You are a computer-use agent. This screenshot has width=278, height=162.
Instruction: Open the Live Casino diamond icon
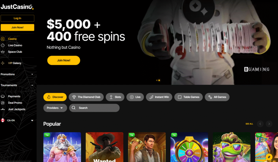(x=3, y=45)
